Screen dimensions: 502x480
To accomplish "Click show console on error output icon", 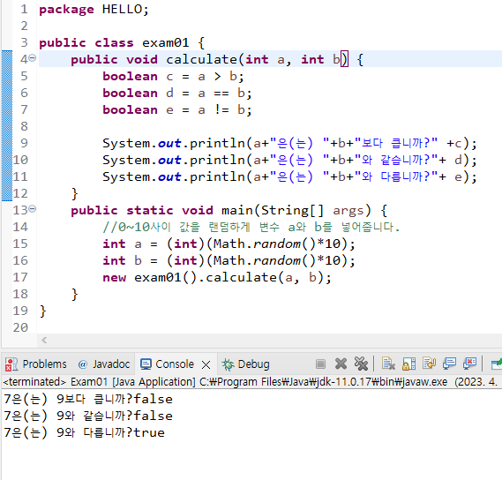I will coord(469,364).
